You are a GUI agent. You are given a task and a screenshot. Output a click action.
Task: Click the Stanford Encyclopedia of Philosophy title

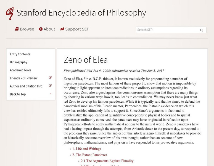(81, 13)
